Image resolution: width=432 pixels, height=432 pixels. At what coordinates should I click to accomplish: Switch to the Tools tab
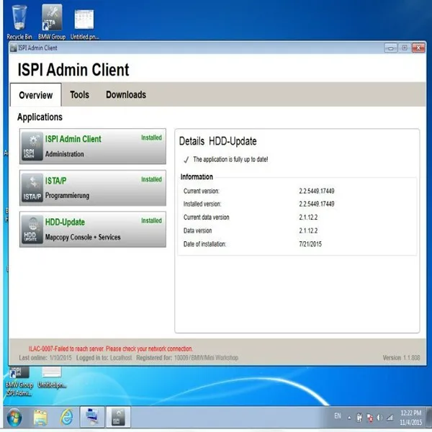tap(80, 95)
